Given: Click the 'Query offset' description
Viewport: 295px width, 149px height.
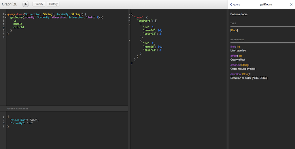Looking at the screenshot, I should pos(238,60).
